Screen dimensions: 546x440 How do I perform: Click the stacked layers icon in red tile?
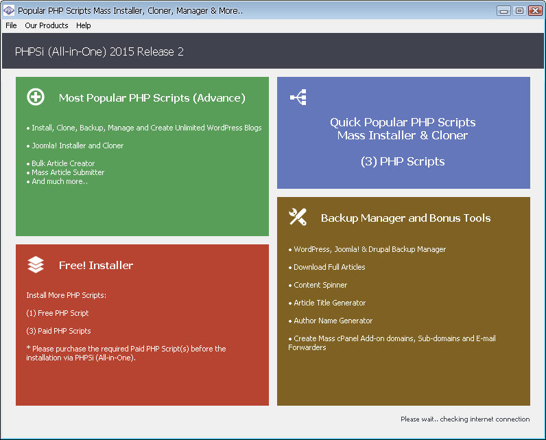click(36, 265)
